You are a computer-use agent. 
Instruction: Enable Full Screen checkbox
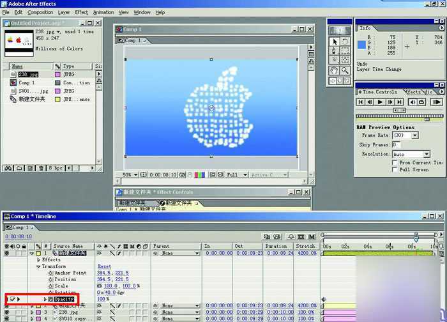395,170
